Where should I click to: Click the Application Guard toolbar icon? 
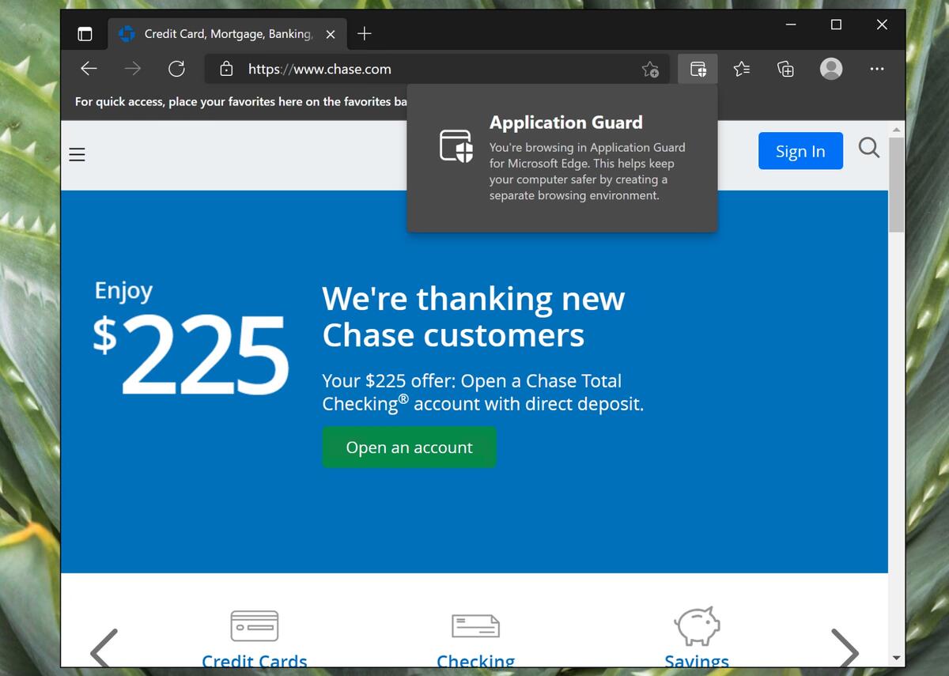click(x=698, y=69)
